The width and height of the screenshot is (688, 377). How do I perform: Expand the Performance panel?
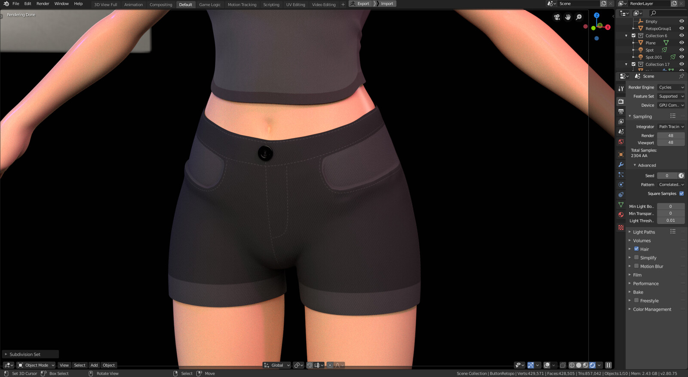[x=645, y=283]
